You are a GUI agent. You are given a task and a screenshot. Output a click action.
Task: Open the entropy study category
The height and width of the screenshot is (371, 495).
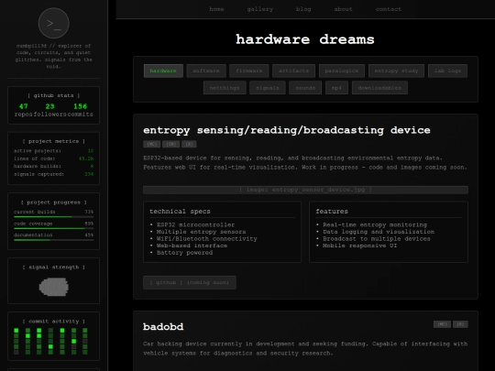coord(396,71)
